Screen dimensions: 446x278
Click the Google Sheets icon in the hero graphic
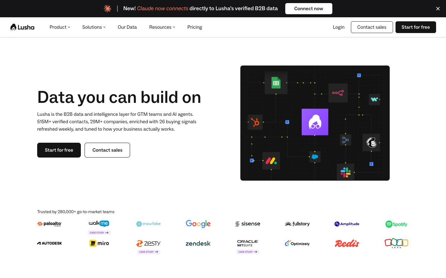[x=276, y=83]
